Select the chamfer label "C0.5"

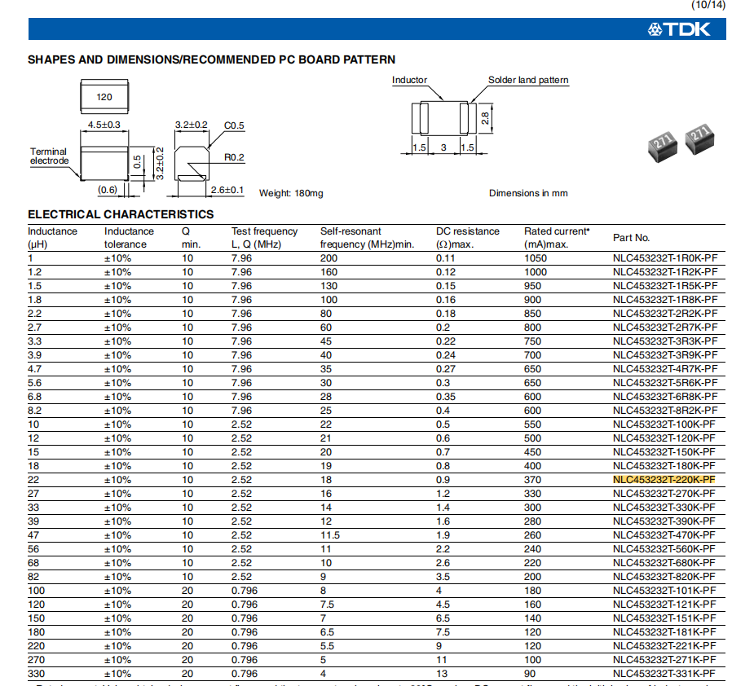(x=234, y=125)
